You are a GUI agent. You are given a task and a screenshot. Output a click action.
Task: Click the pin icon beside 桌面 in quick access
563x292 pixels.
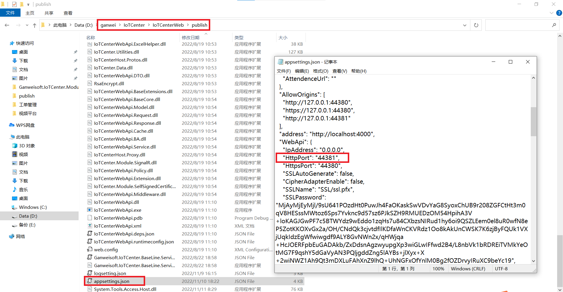75,52
